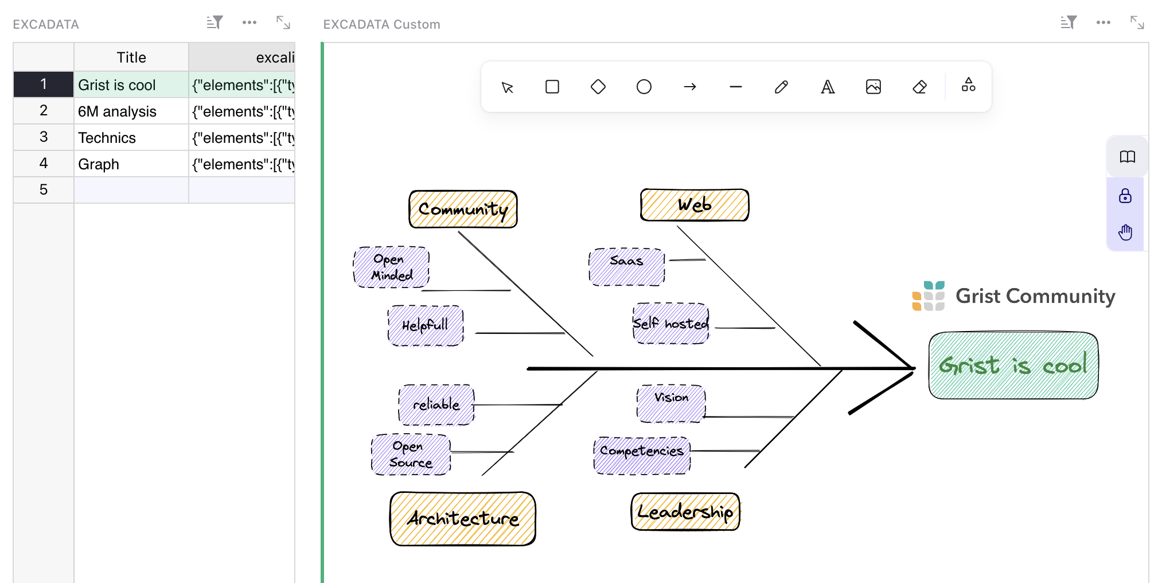
Task: Select the green 'Grist is cool' box
Action: 1013,366
